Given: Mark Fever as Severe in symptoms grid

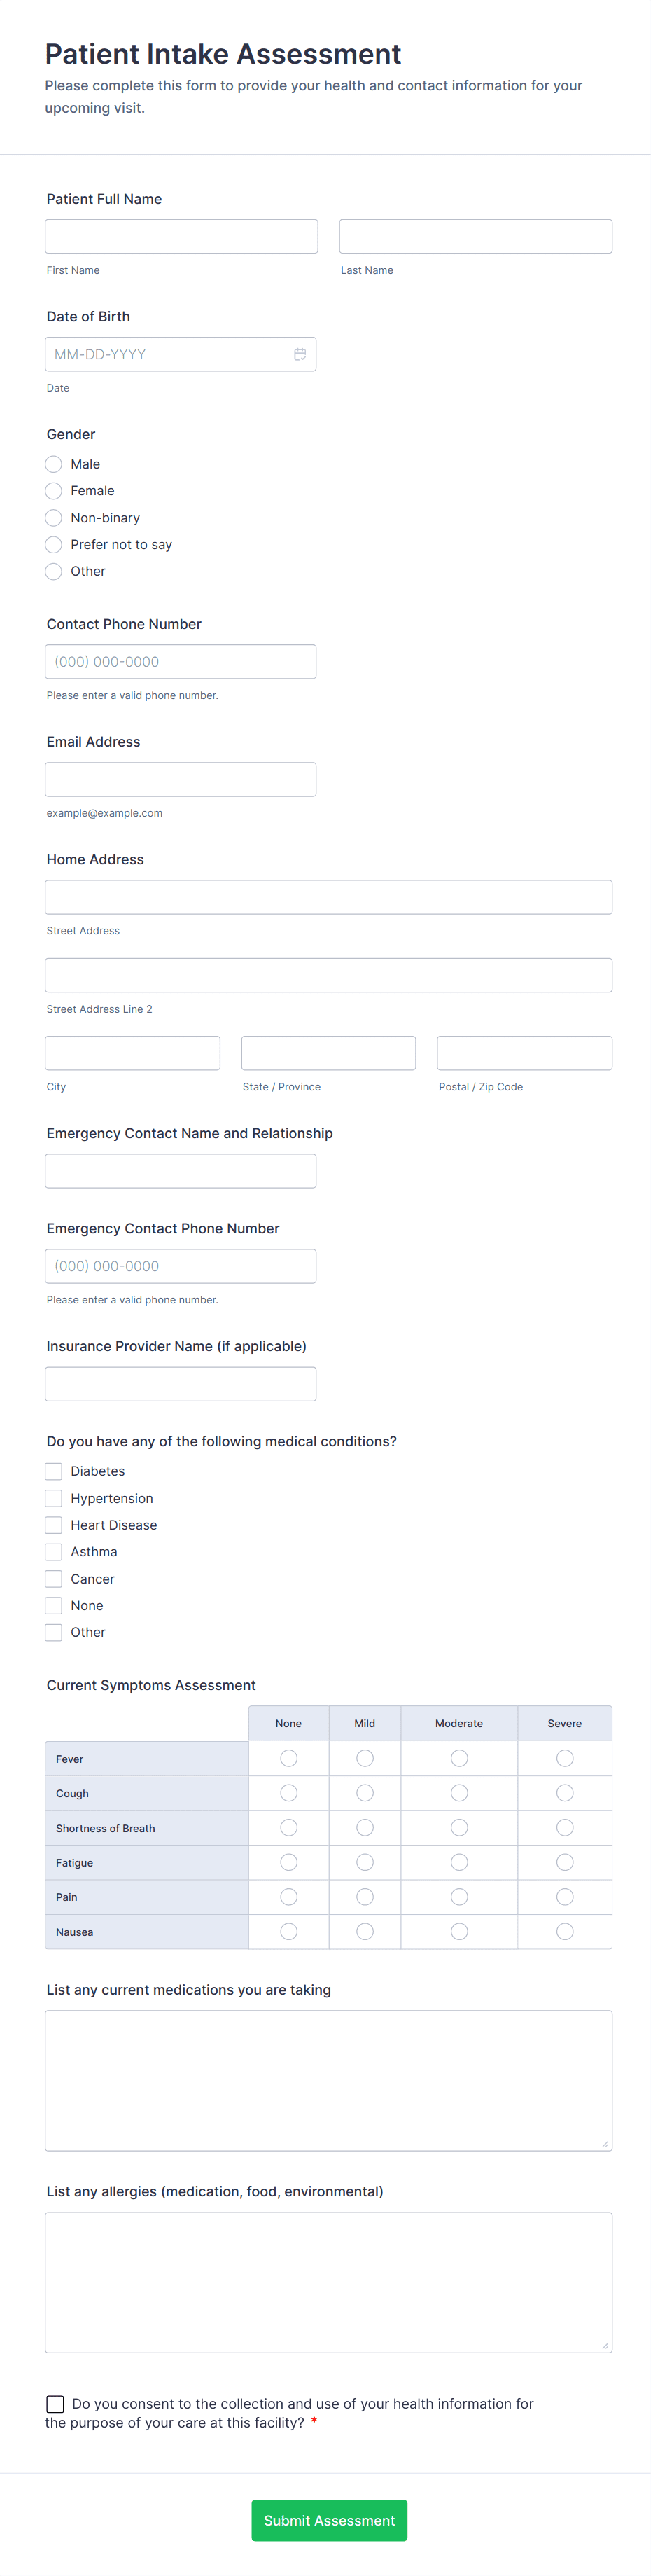Looking at the screenshot, I should [x=564, y=1758].
